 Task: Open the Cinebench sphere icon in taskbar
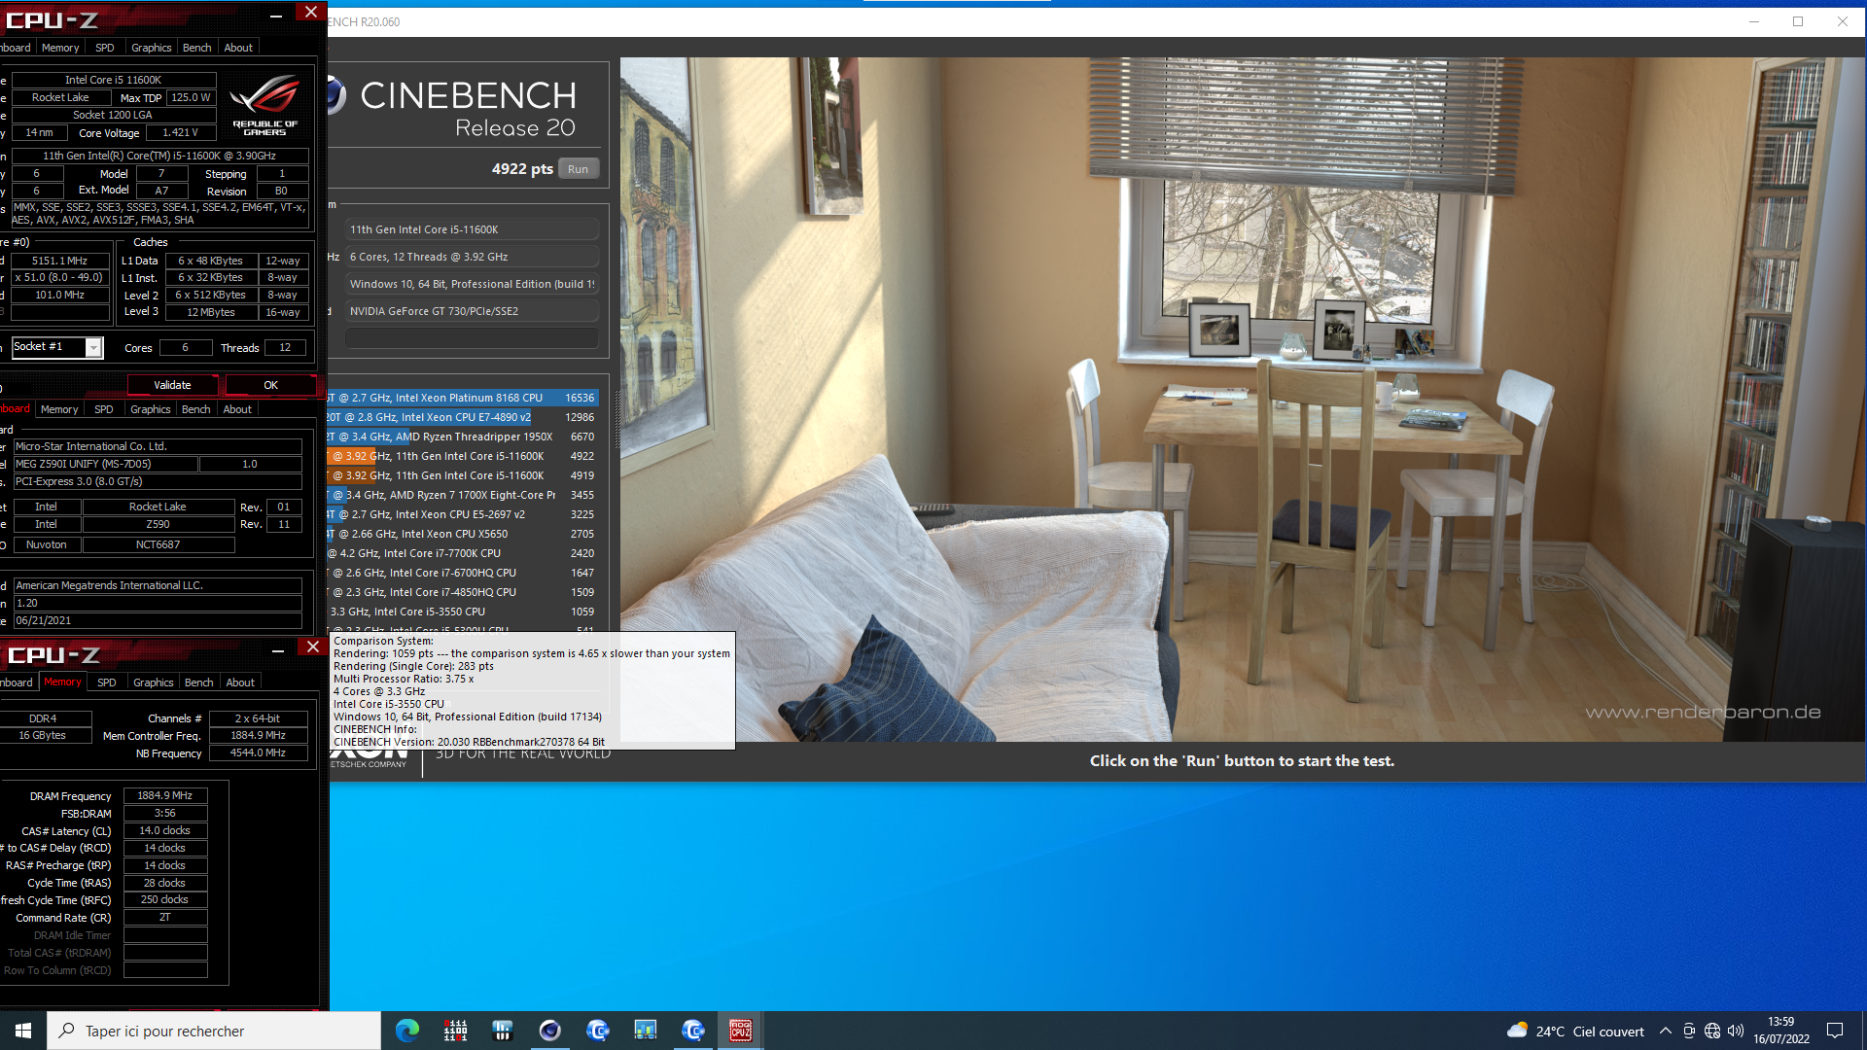point(550,1031)
